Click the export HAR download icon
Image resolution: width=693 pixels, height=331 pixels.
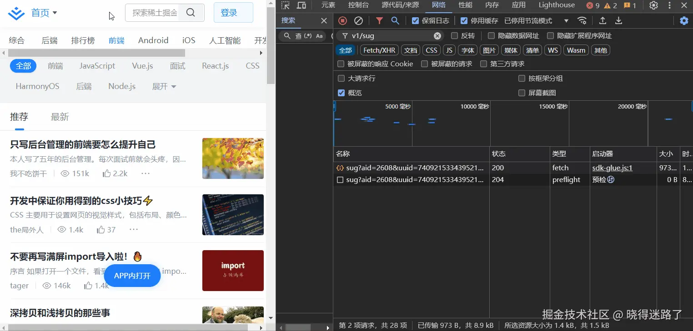coord(618,20)
